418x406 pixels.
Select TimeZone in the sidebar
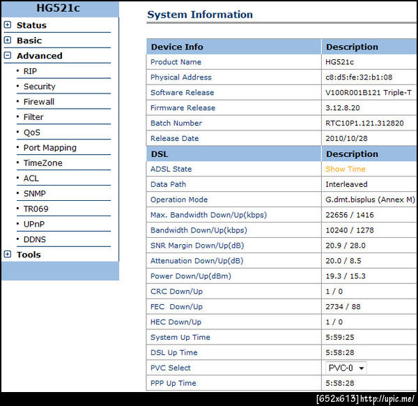pyautogui.click(x=42, y=163)
